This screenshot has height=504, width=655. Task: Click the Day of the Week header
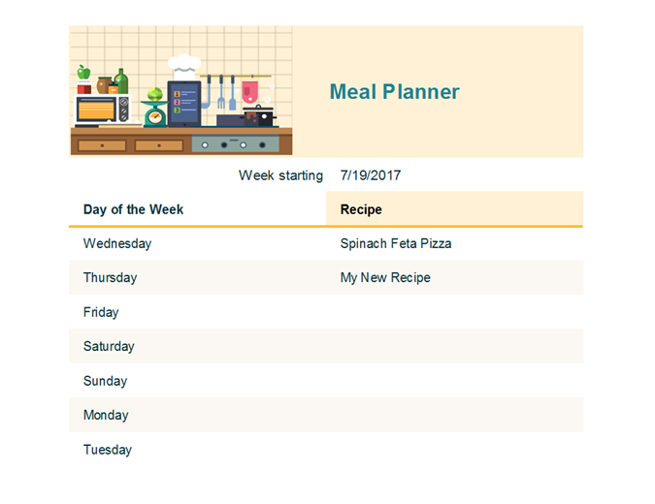(x=134, y=209)
